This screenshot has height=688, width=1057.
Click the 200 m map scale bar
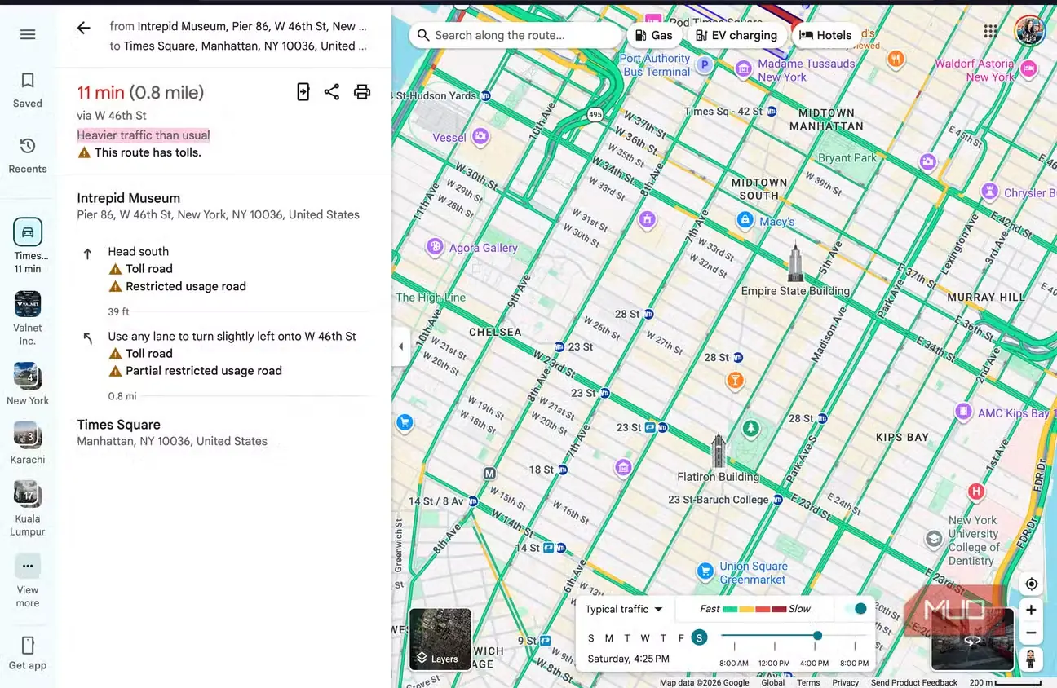click(x=1006, y=683)
